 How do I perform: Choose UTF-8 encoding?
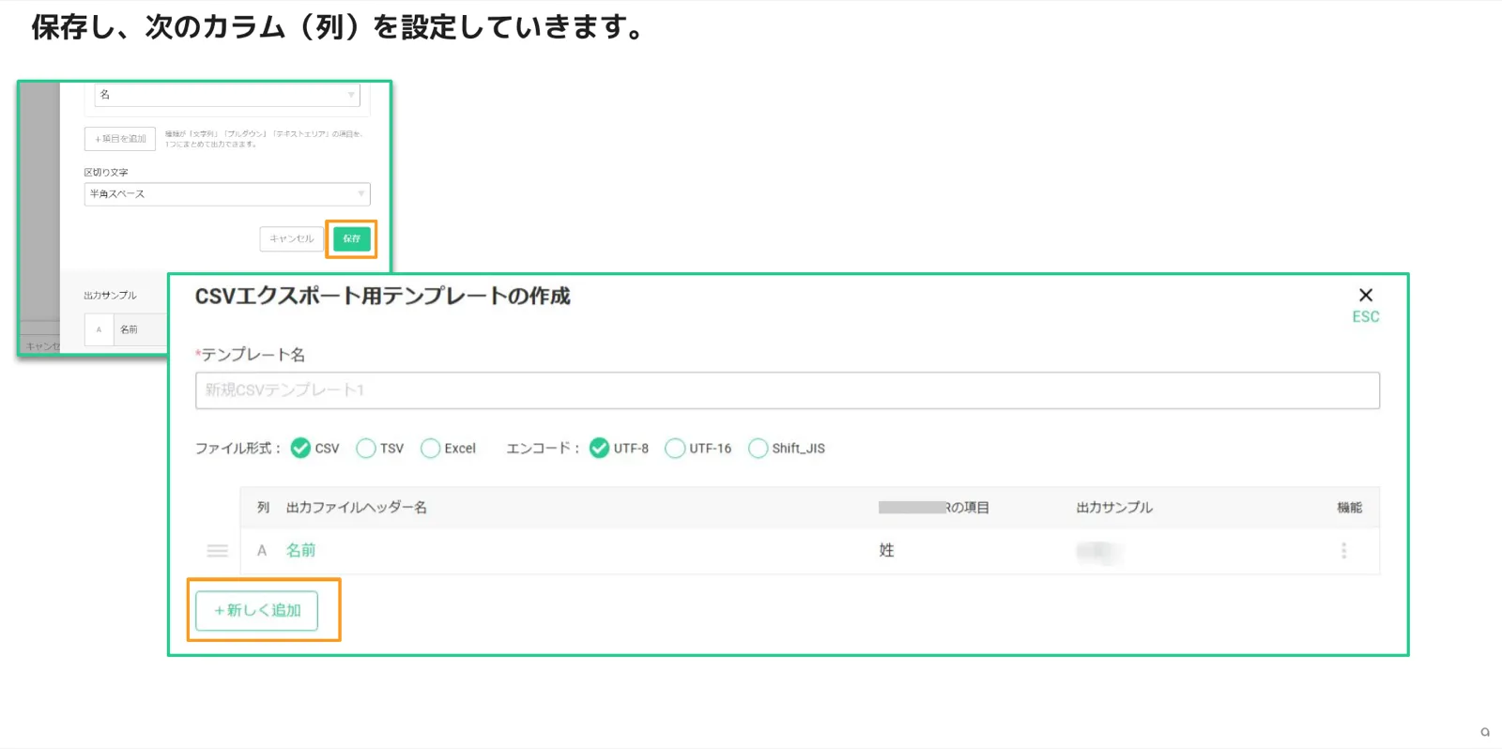click(599, 449)
